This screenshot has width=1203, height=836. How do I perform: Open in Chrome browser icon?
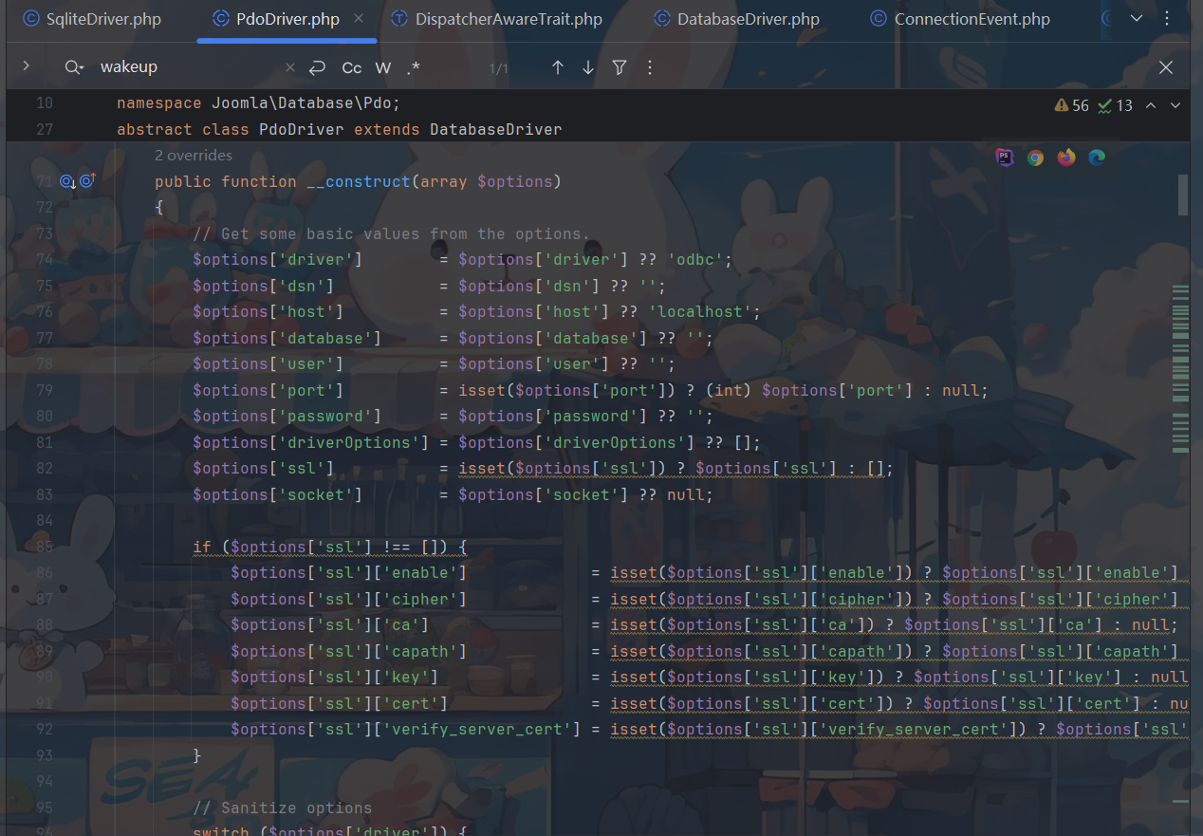[x=1035, y=158]
